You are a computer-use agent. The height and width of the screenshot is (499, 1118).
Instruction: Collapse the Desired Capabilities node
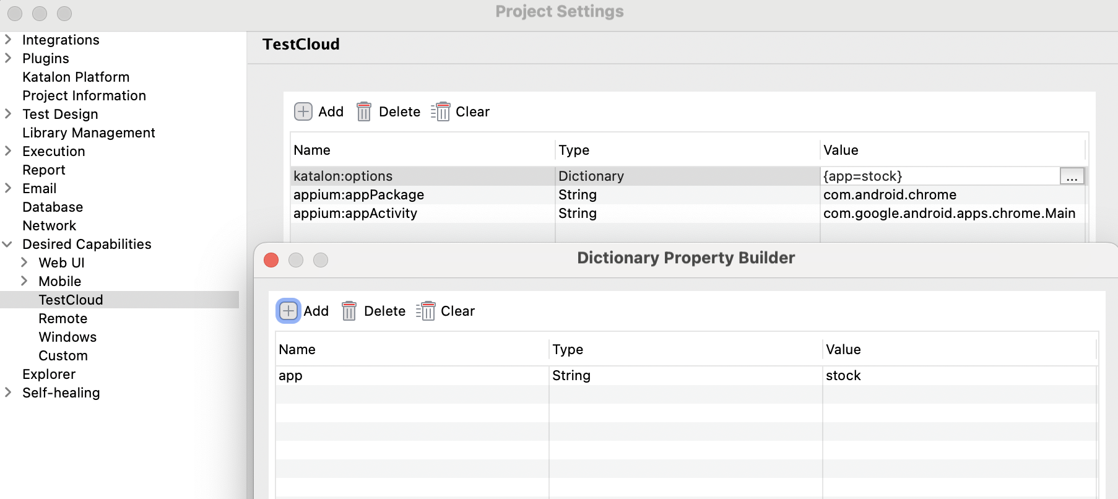[x=7, y=244]
